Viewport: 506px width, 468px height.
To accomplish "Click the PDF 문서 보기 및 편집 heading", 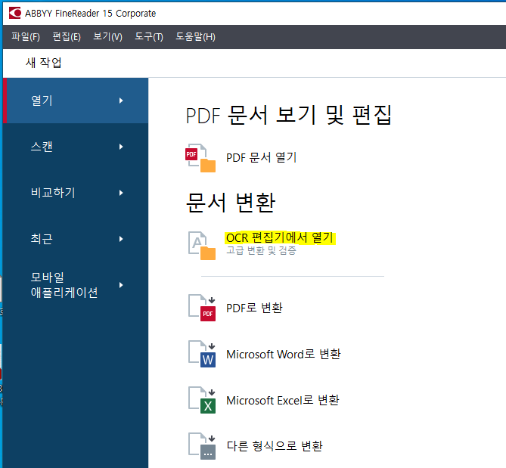I will (289, 115).
